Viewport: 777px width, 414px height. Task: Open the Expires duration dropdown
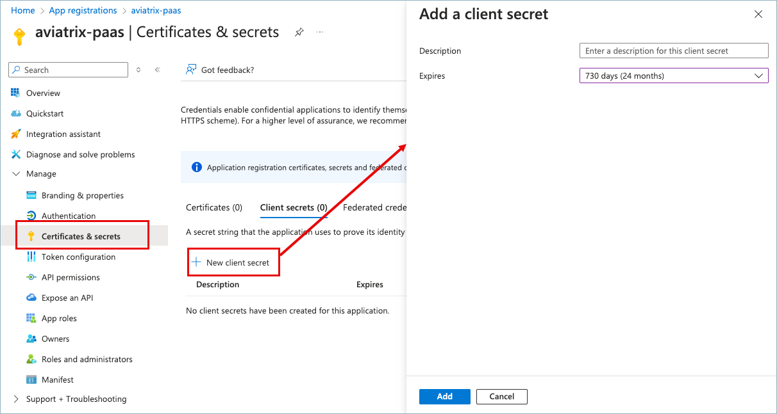tap(673, 76)
